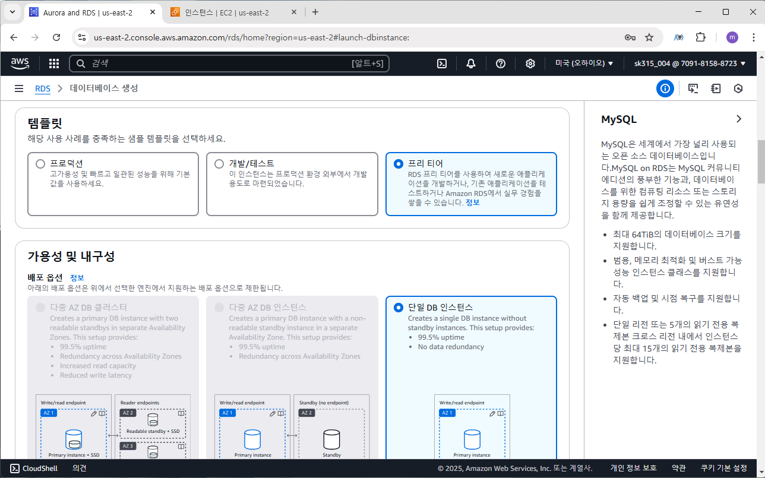765x478 pixels.
Task: Open the Chrome profile avatar
Action: tap(732, 37)
